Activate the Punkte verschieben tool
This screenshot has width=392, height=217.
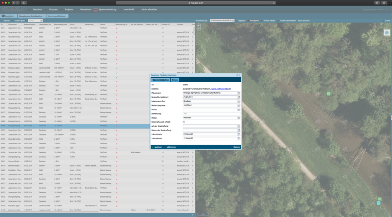286,21
